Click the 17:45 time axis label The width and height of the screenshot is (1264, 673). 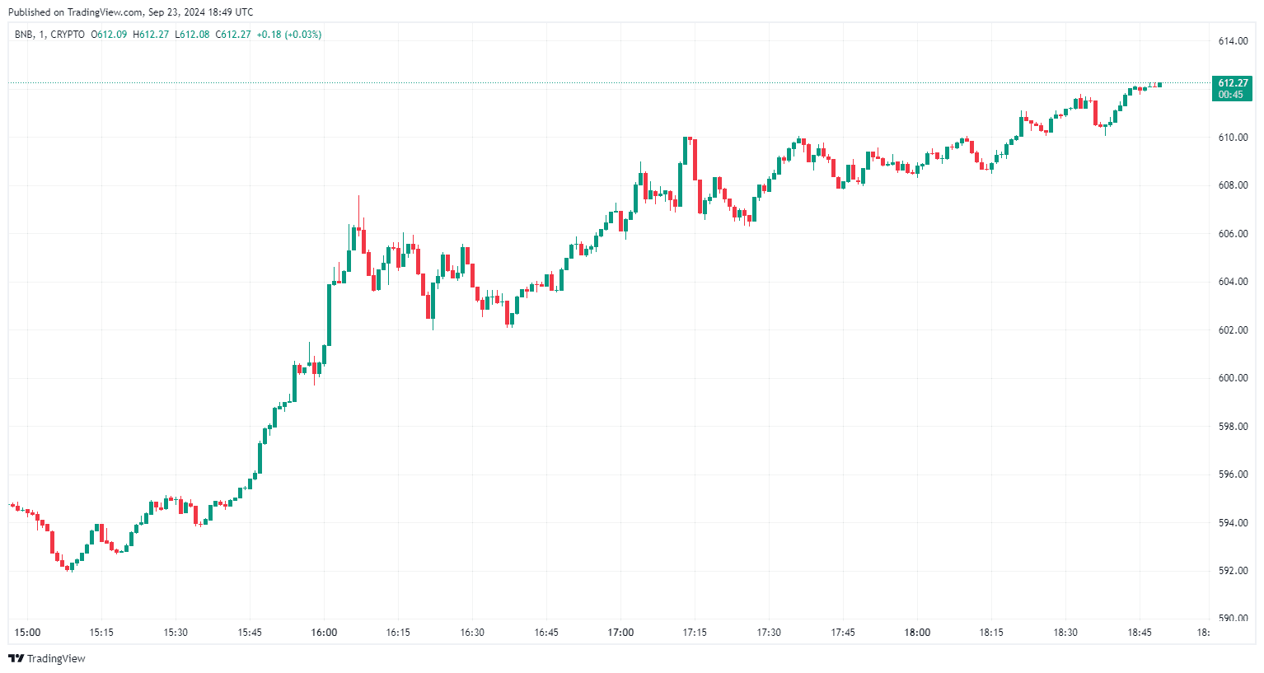[x=843, y=633]
